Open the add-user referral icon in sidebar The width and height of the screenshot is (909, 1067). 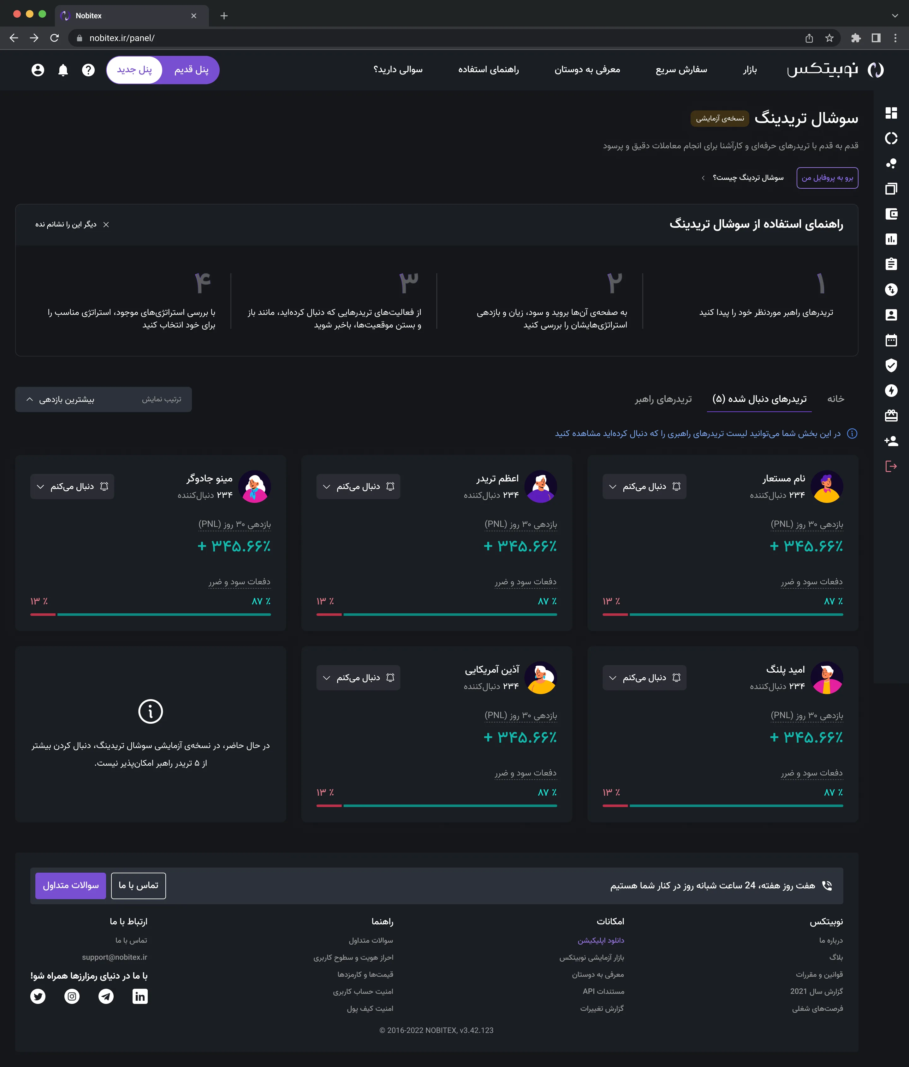coord(891,441)
